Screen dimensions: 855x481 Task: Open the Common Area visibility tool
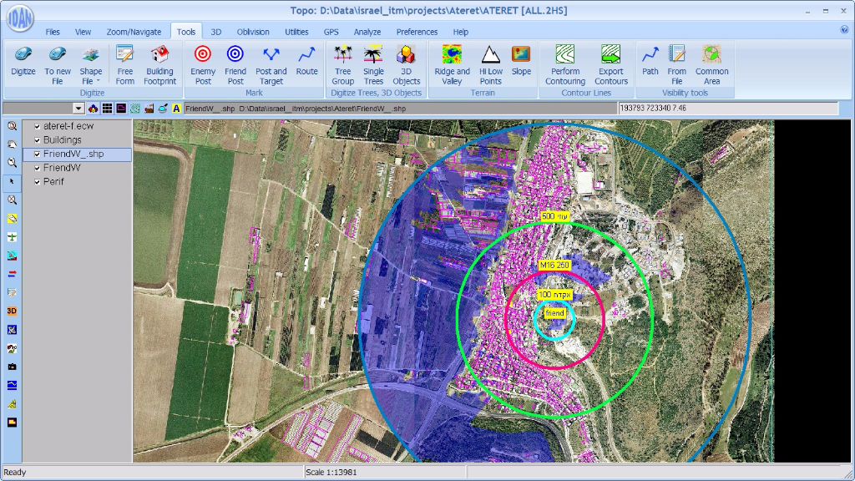711,64
